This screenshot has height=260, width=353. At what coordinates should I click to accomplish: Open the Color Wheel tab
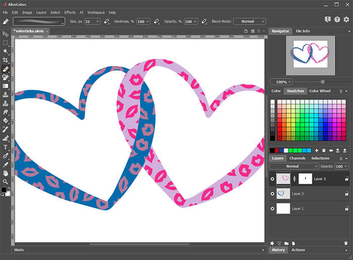(x=320, y=91)
